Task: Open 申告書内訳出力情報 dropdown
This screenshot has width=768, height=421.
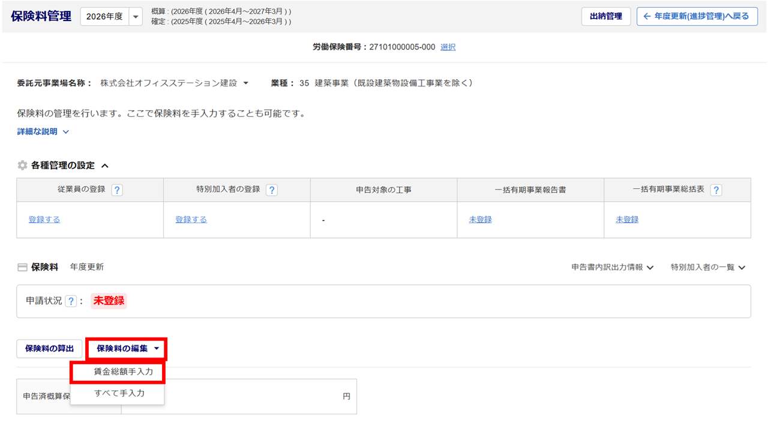Action: pyautogui.click(x=612, y=267)
